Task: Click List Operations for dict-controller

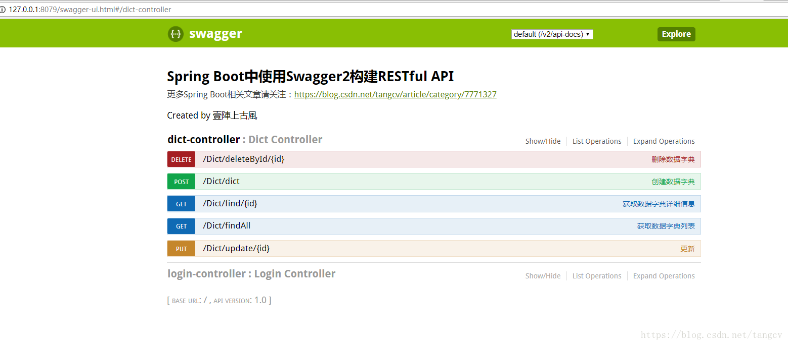Action: point(597,141)
